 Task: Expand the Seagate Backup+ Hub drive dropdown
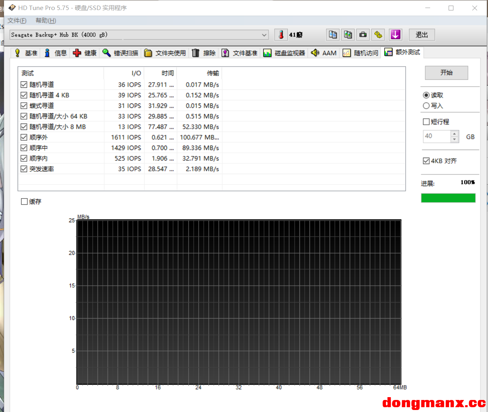pyautogui.click(x=264, y=35)
